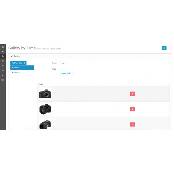Remove the first camera image row
This screenshot has height=174, width=174.
133,94
